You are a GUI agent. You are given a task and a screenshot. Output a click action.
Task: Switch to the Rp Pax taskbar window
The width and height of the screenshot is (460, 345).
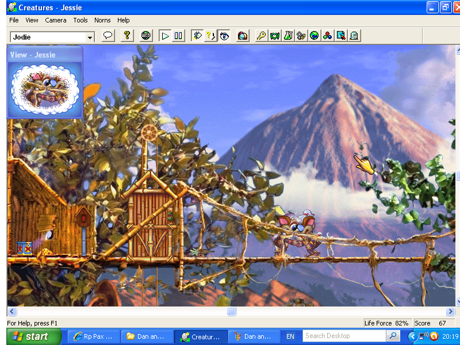(93, 336)
